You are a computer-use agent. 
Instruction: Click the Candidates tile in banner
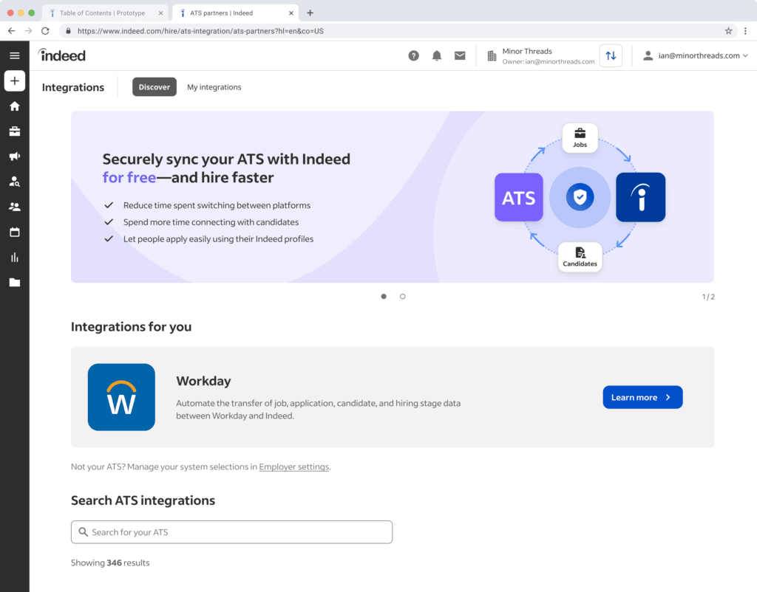click(580, 257)
